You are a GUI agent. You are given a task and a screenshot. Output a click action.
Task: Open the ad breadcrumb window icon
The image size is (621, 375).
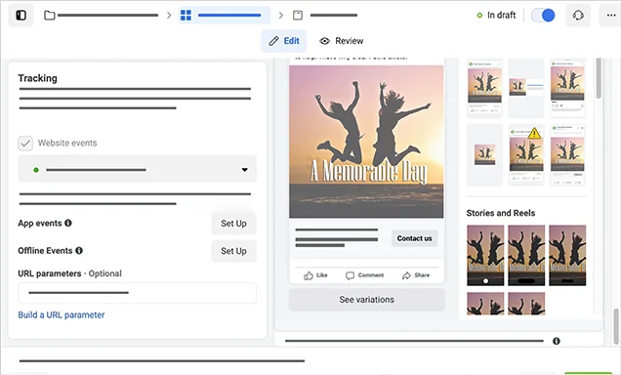pyautogui.click(x=298, y=16)
